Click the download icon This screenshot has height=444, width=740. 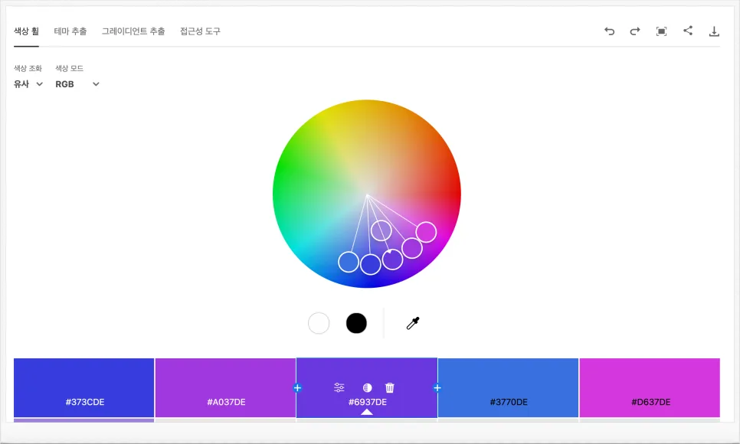pyautogui.click(x=714, y=31)
